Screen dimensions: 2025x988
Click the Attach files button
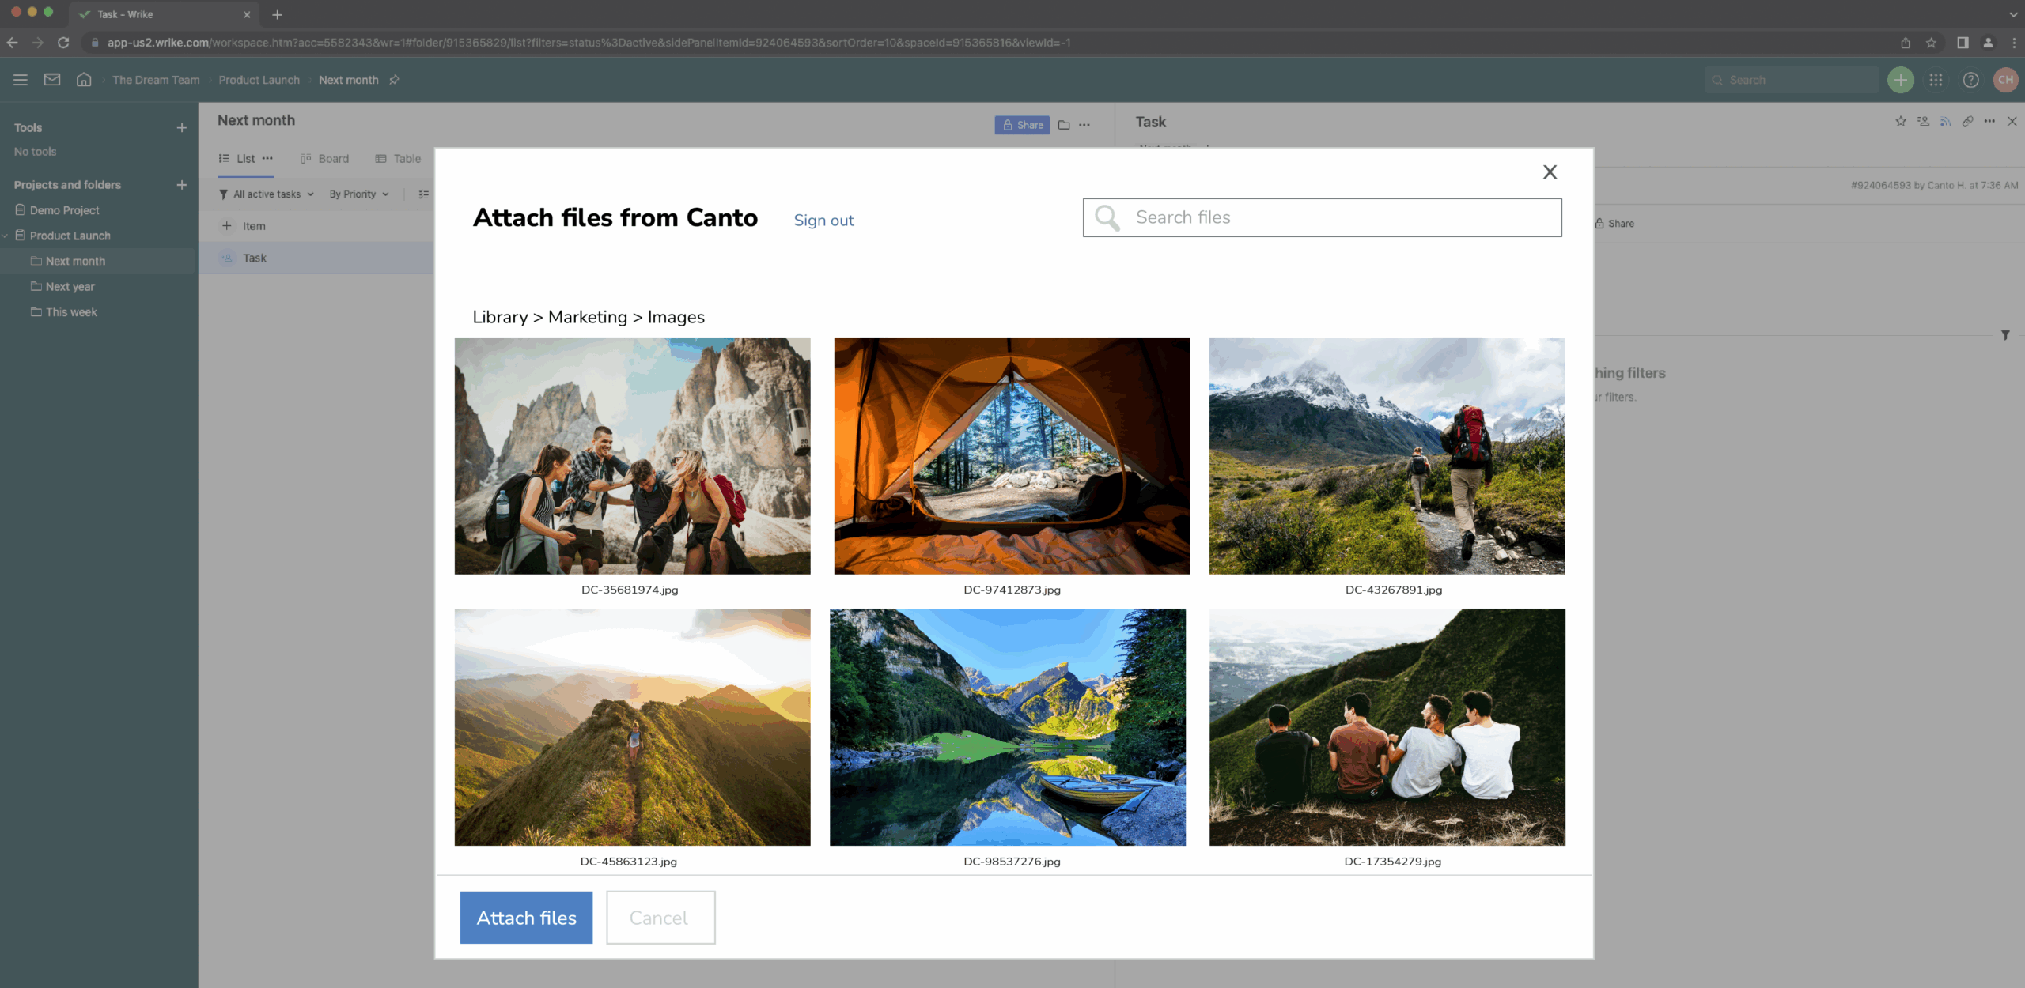click(x=526, y=918)
